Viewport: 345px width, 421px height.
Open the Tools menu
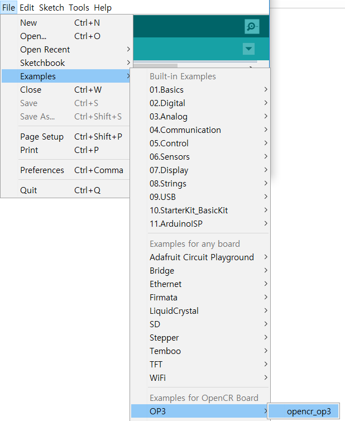(x=79, y=7)
